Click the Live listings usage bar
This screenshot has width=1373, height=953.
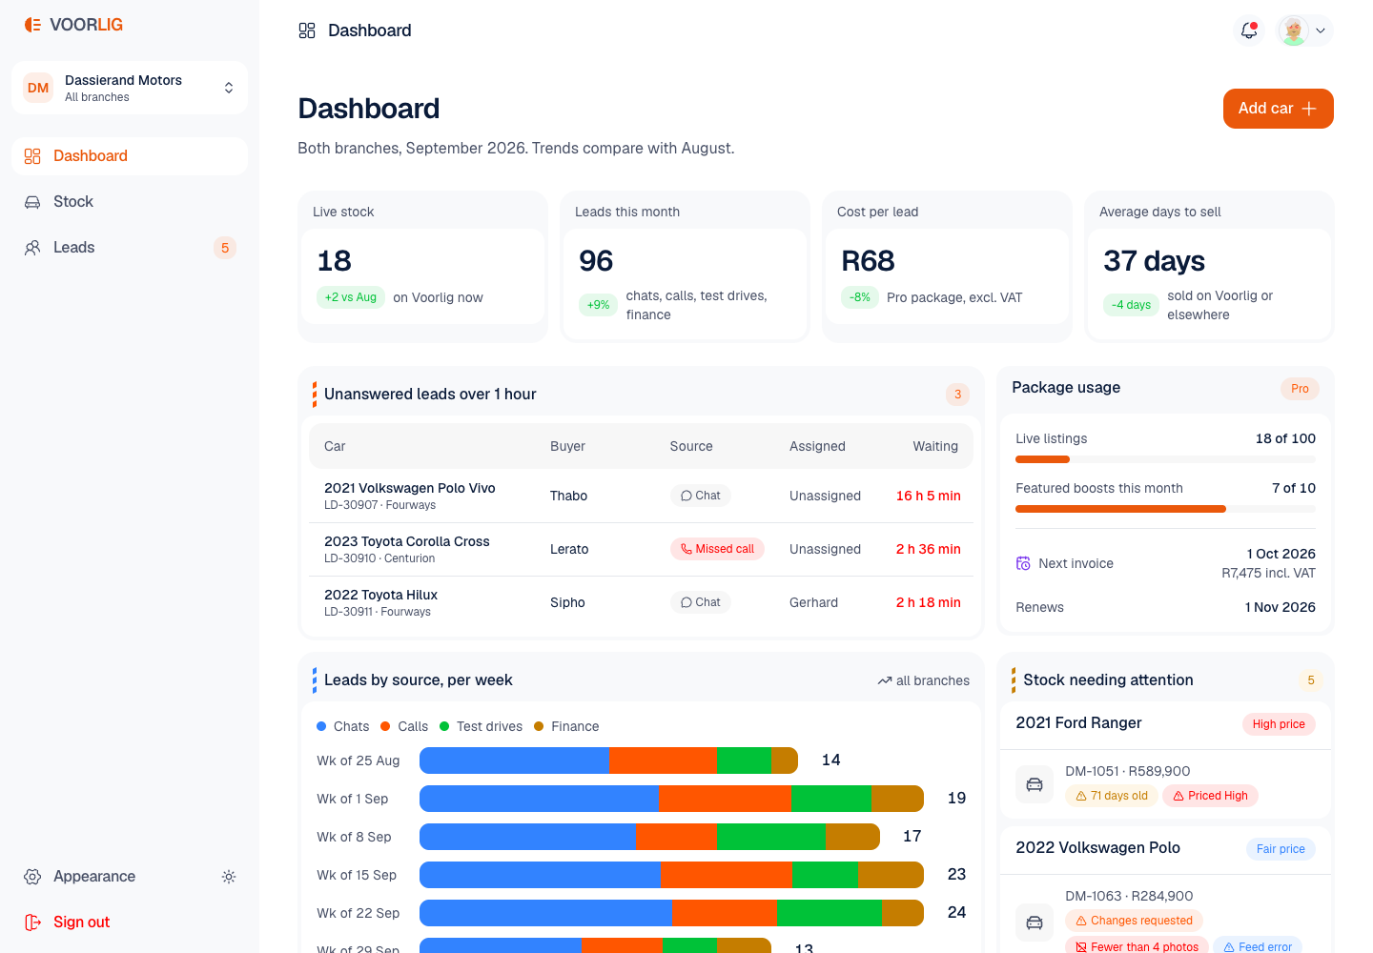1165,459
